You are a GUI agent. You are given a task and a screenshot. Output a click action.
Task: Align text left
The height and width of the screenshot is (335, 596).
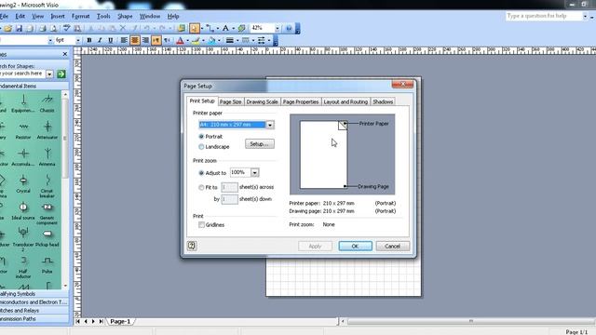point(124,40)
